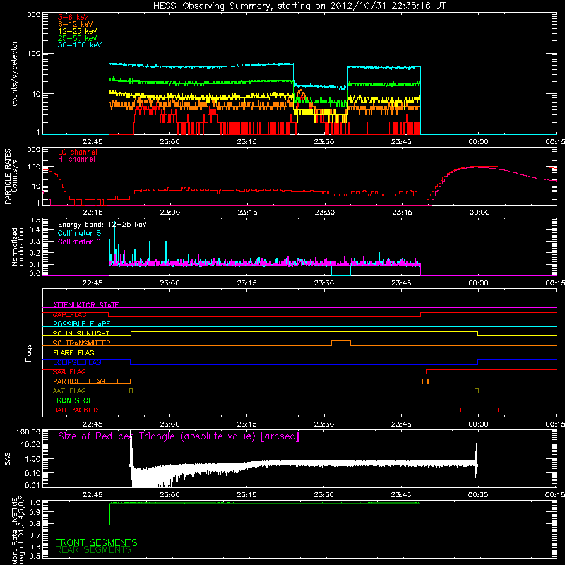Click the SAA FLAG label
Screen dimensions: 565x565
(69, 372)
